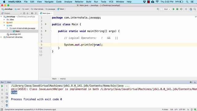Select the Main.java editor tab
The height and width of the screenshot is (111, 197).
[x=46, y=13]
